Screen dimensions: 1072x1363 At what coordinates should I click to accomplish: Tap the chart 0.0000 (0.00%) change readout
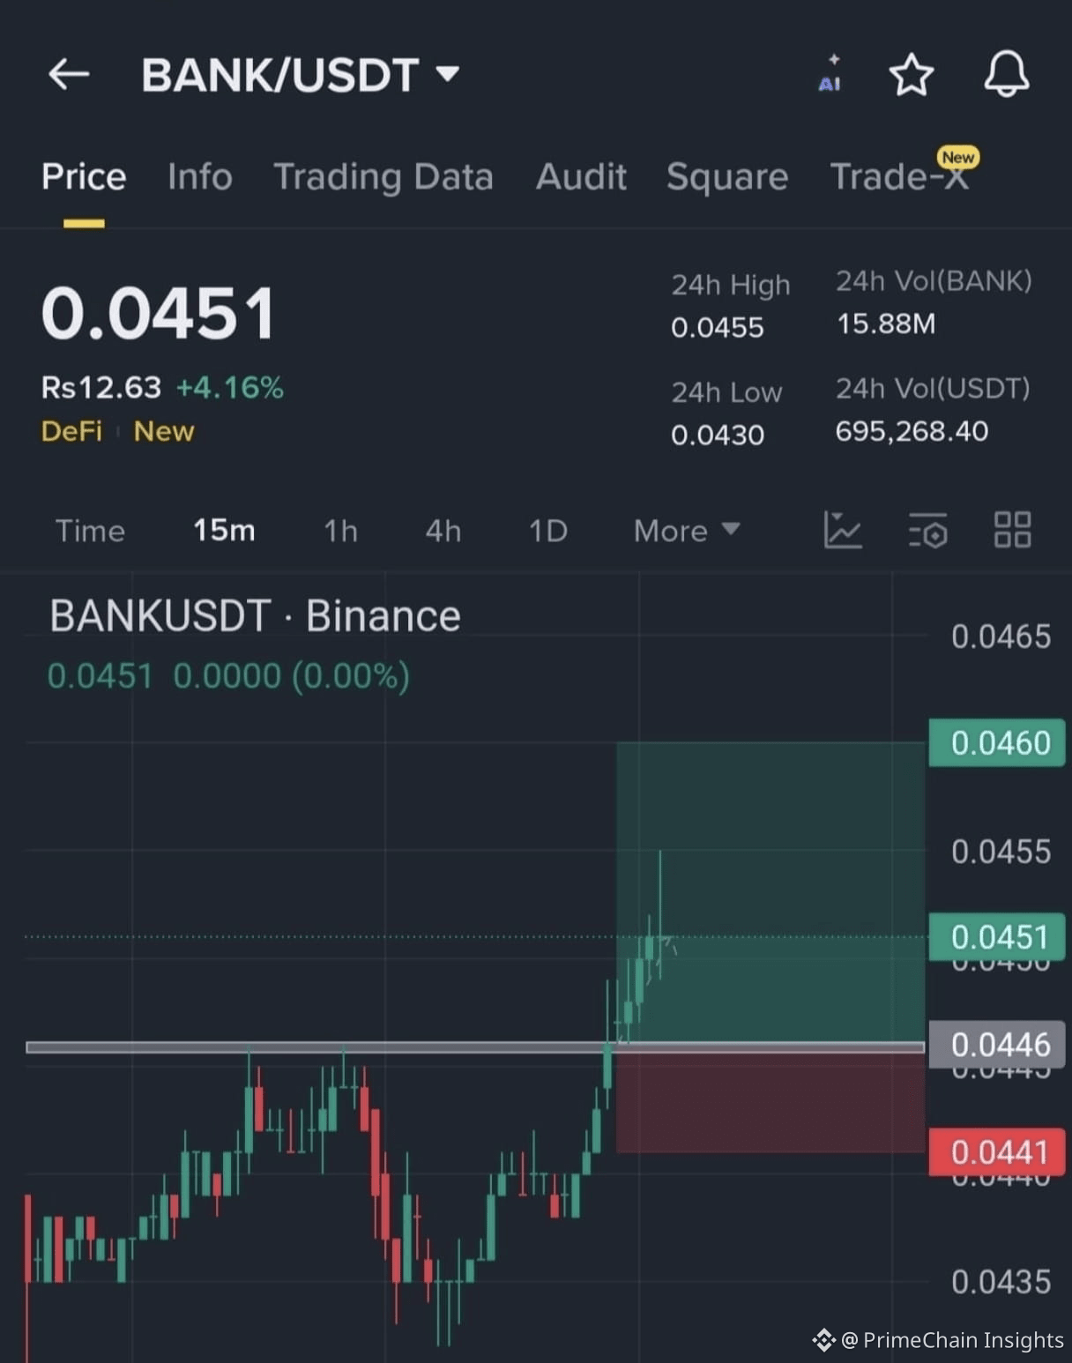(292, 676)
